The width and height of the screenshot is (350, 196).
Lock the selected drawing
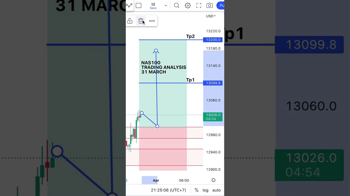(130, 21)
